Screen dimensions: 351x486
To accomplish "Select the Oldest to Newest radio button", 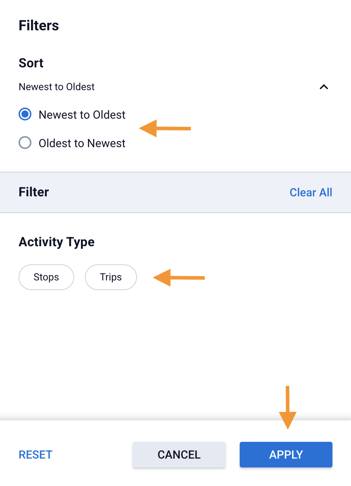I will [x=25, y=143].
